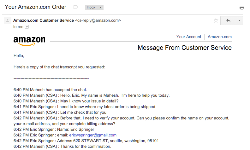Toggle the importance marker beside the subject

pyautogui.click(x=75, y=7)
